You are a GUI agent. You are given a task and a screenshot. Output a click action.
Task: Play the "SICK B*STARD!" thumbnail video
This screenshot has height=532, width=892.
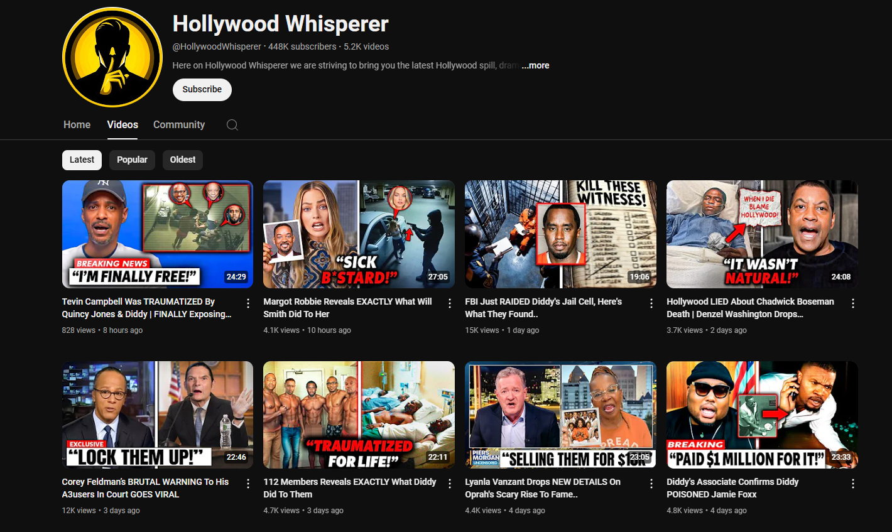tap(359, 234)
